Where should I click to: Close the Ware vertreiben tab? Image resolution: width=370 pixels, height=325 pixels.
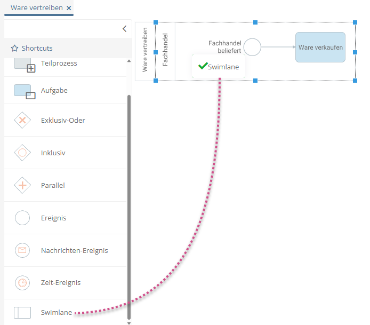[69, 8]
